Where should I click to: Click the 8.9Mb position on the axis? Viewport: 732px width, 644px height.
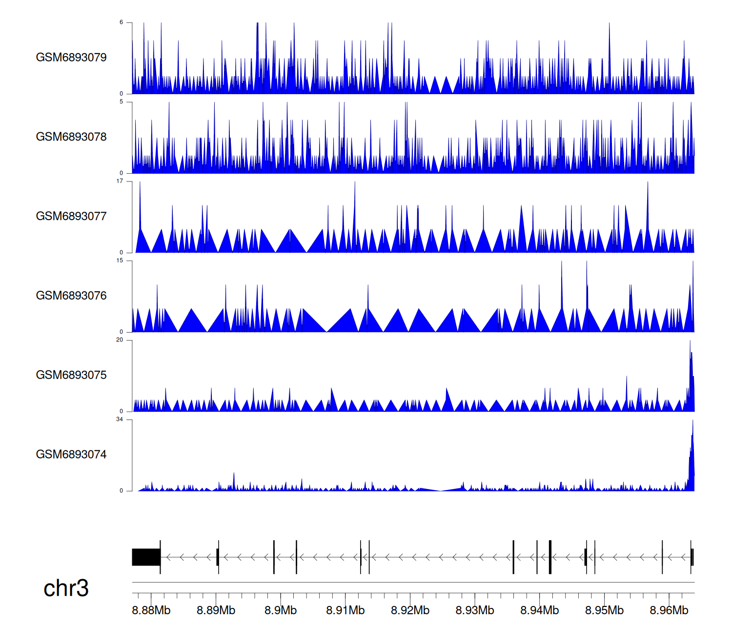pyautogui.click(x=281, y=611)
